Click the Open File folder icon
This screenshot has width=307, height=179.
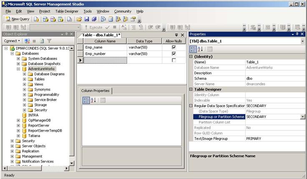(78, 19)
